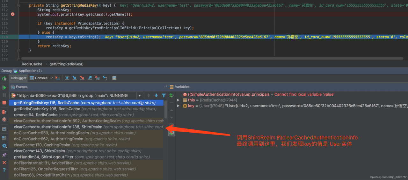Viewport: 408px width, 180px height.
Task: Rerun the Application debug session
Action: coord(4,79)
